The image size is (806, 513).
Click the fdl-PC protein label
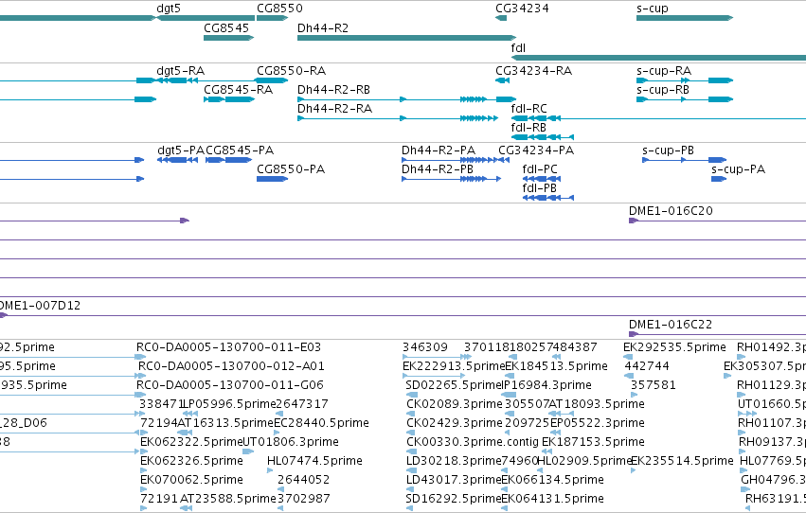click(540, 169)
